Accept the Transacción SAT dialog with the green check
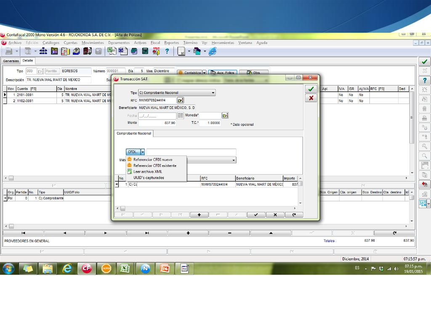The image size is (431, 323). [311, 89]
